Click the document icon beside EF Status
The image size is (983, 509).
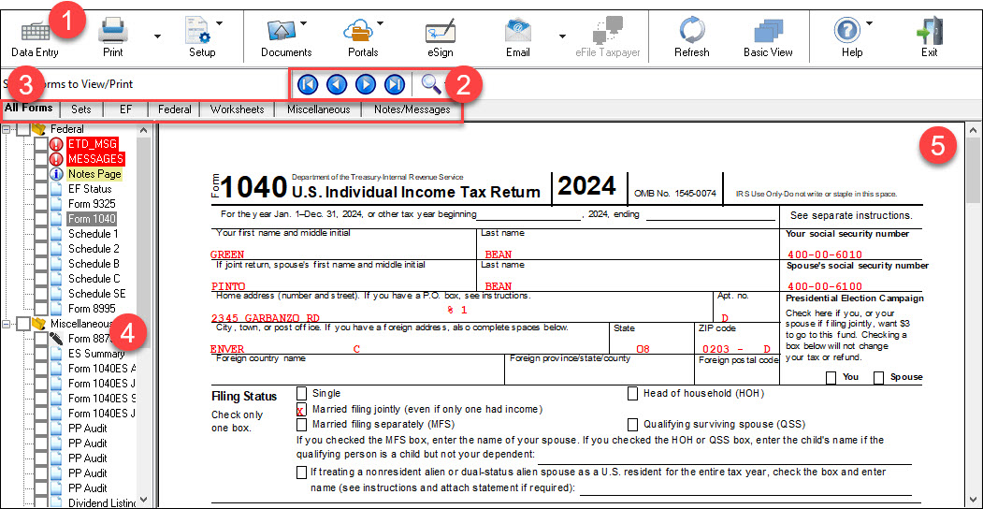click(x=56, y=189)
